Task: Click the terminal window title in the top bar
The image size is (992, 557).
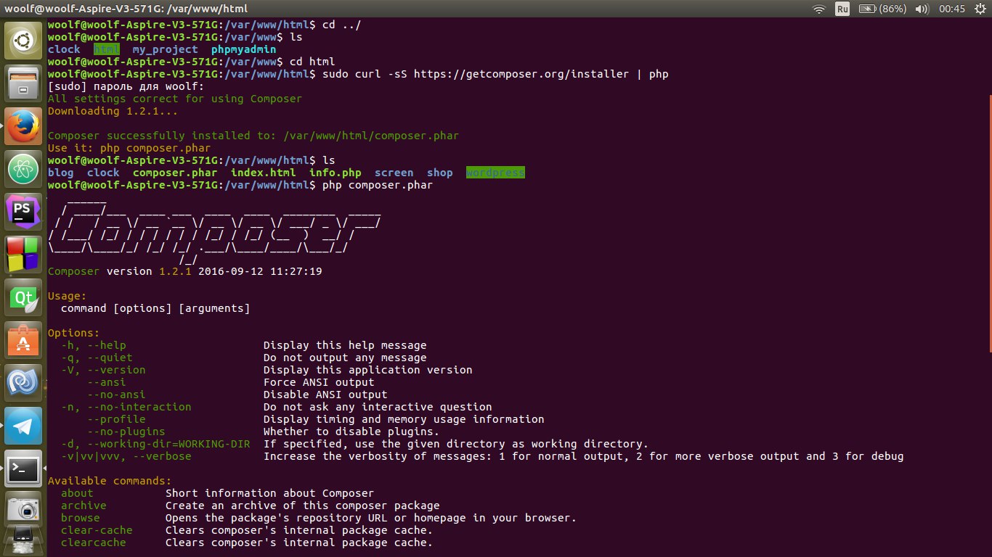Action: (126, 9)
